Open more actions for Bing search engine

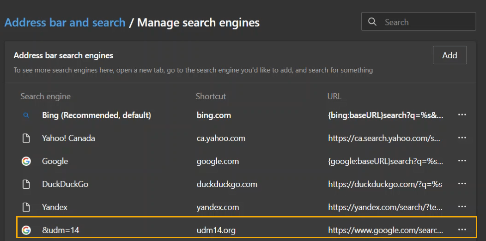coord(462,115)
